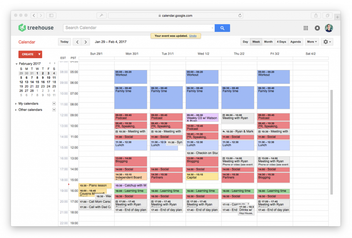352x238 pixels.
Task: Click the blue search magnifier button
Action: coord(222,28)
